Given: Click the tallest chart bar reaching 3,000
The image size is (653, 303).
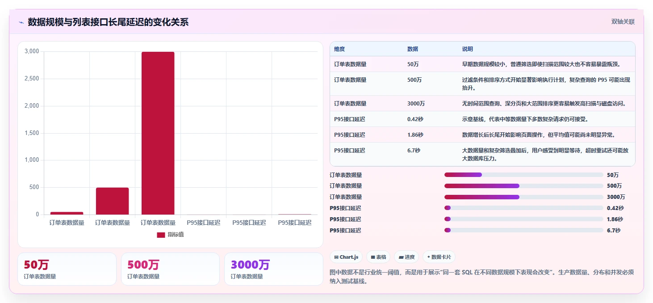Looking at the screenshot, I should click(158, 133).
